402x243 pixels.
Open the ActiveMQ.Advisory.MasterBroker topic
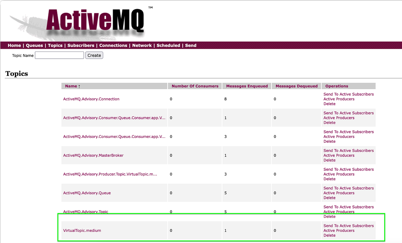tap(93, 155)
